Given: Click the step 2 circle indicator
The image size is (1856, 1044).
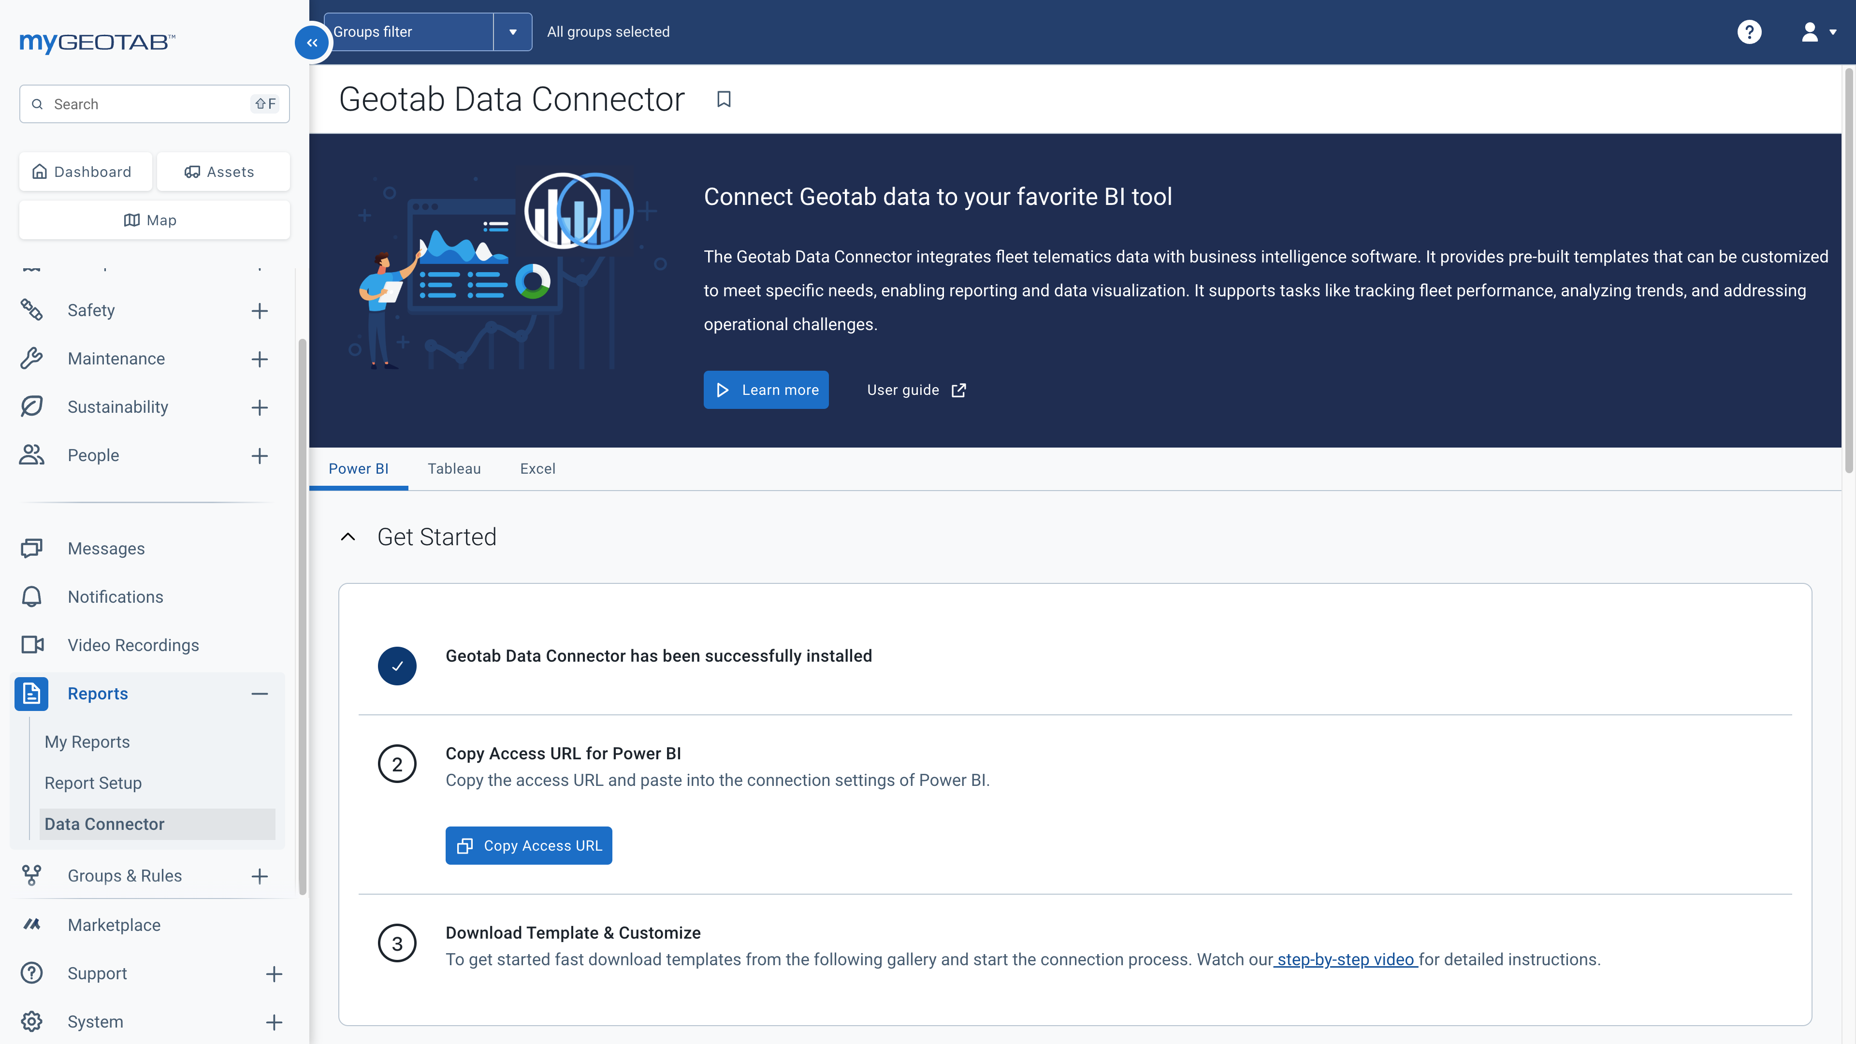Looking at the screenshot, I should click(397, 764).
